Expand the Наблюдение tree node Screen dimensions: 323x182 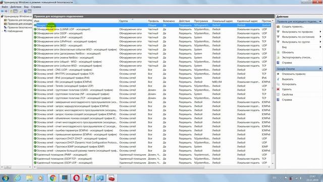[x=3, y=31]
